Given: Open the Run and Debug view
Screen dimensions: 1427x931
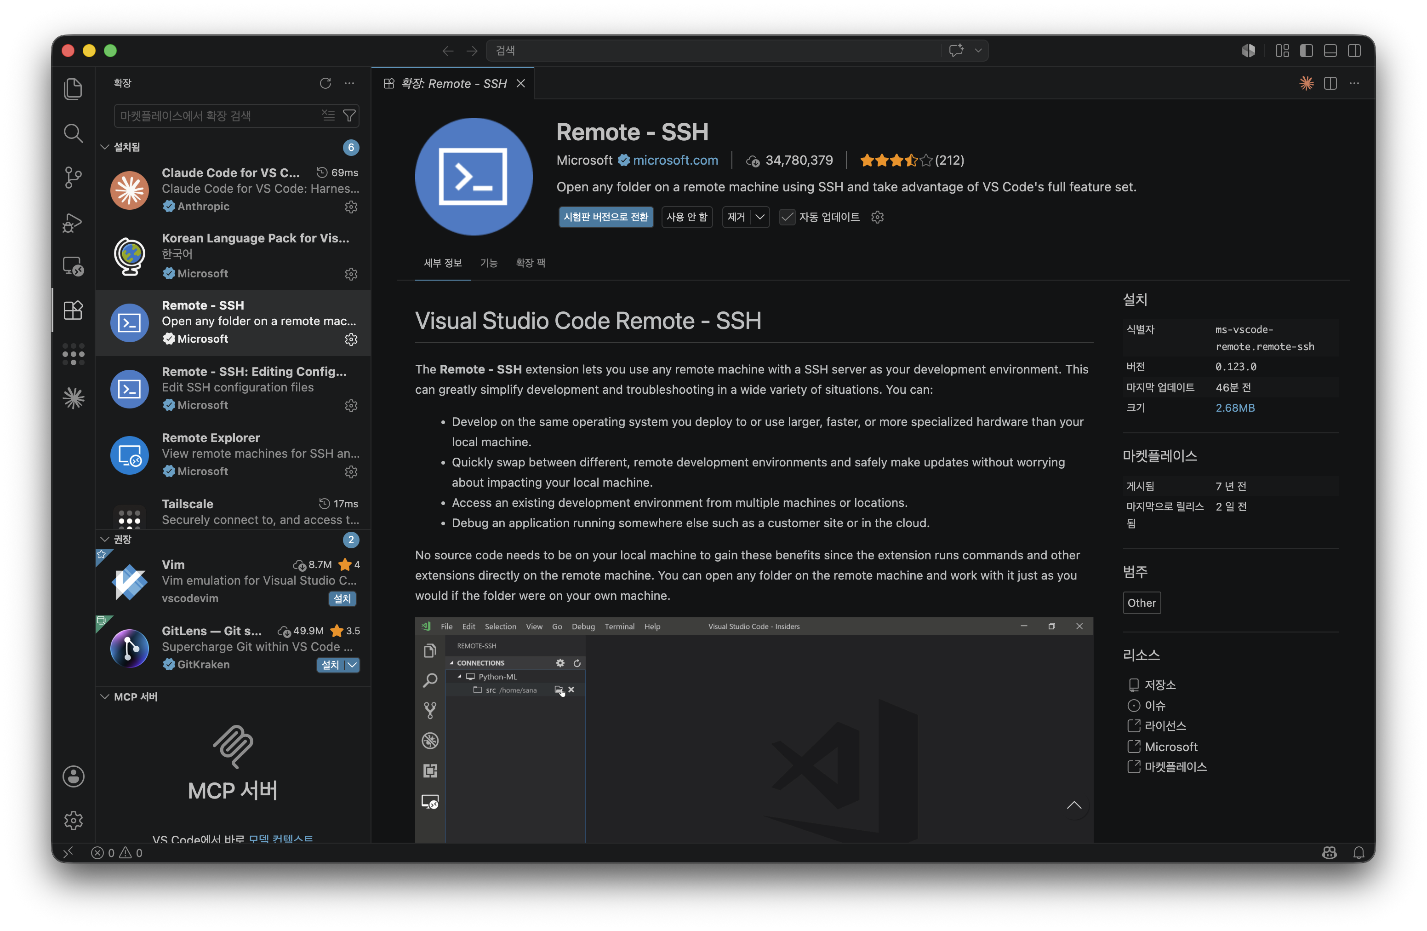Looking at the screenshot, I should 73,222.
